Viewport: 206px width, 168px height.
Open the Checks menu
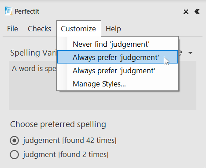point(39,29)
